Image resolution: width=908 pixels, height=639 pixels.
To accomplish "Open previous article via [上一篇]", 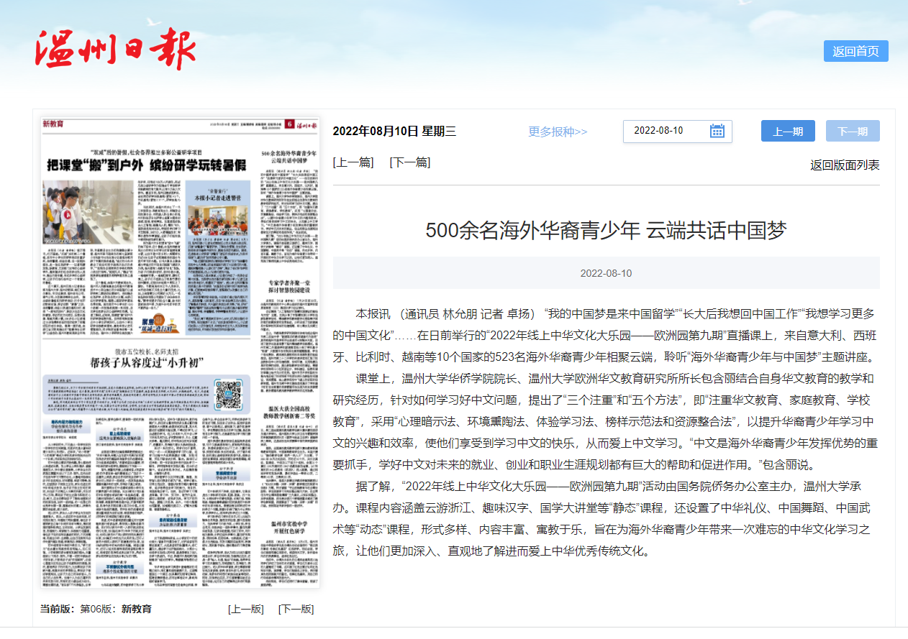I will click(x=353, y=162).
